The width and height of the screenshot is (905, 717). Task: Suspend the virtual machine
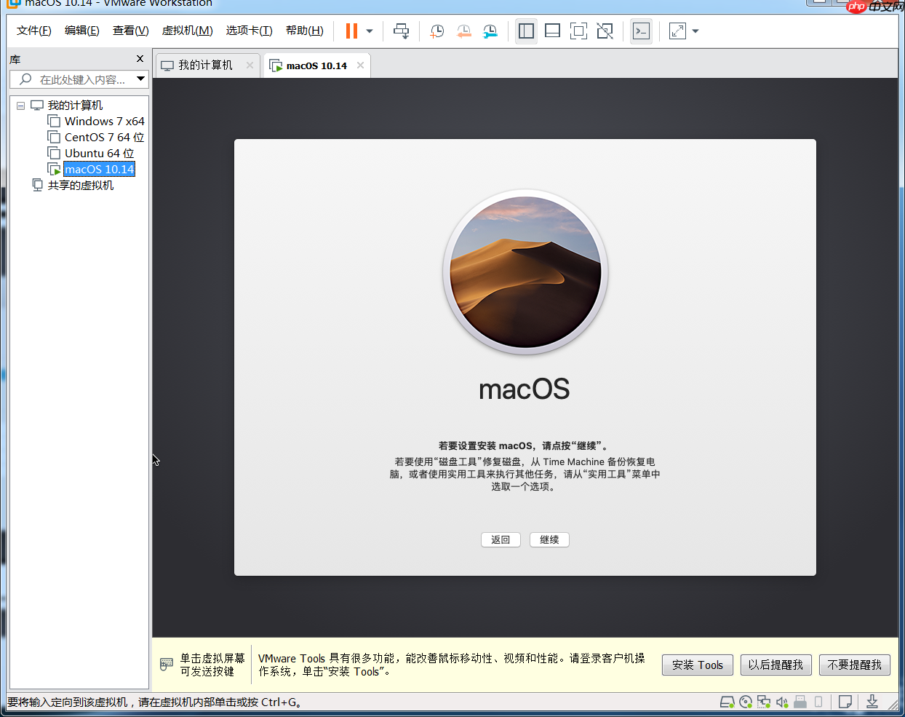pyautogui.click(x=351, y=31)
